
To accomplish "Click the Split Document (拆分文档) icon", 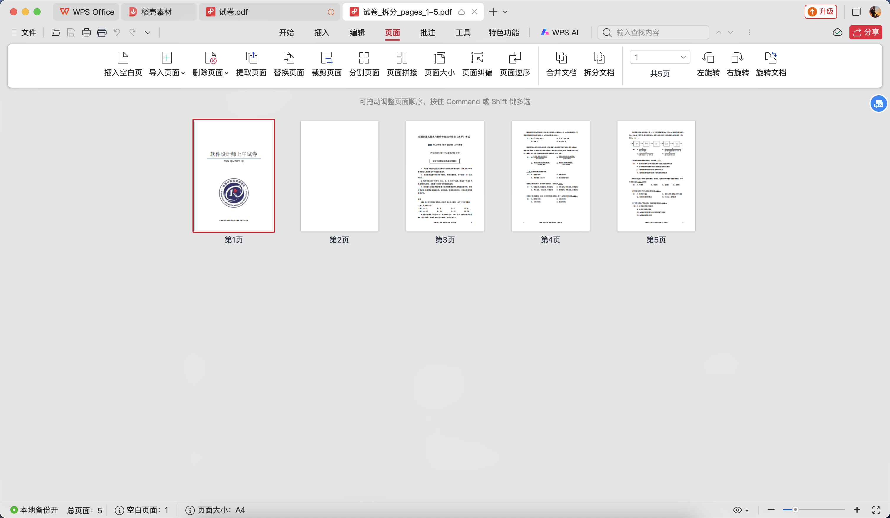I will (x=599, y=58).
